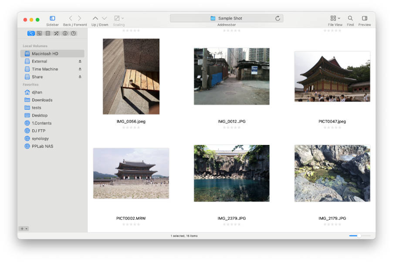Go back to the previous folder

[x=71, y=18]
